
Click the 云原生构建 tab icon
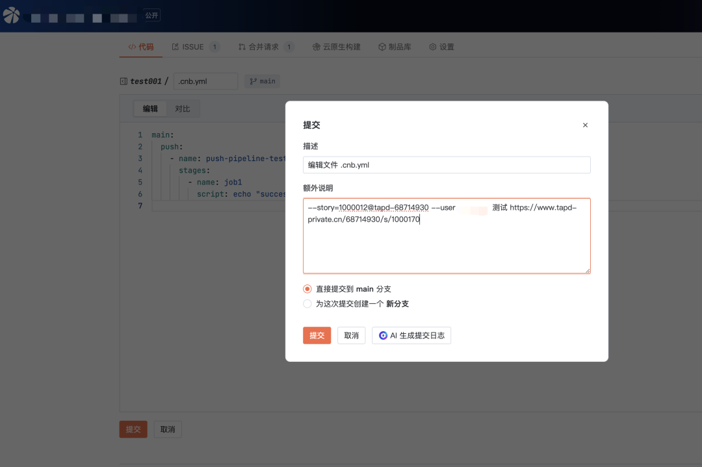click(317, 47)
